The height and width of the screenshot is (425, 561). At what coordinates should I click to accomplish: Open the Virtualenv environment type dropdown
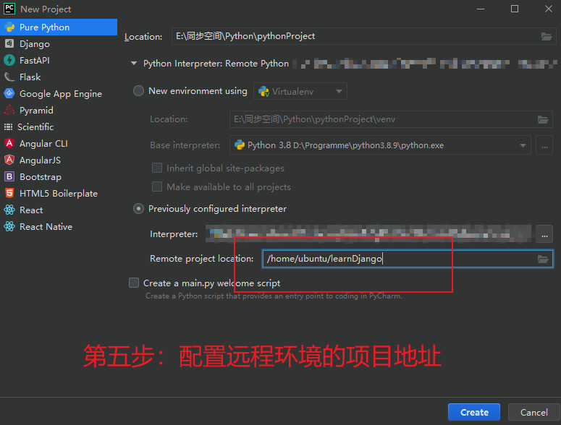click(x=300, y=91)
